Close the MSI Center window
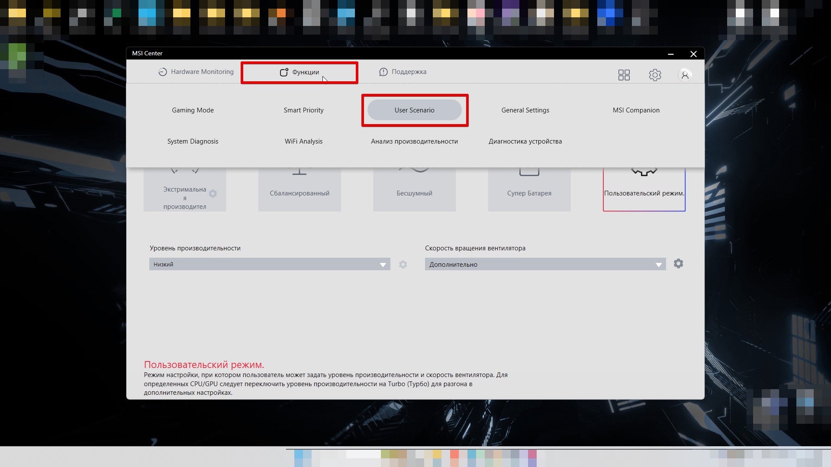Image resolution: width=831 pixels, height=467 pixels. (693, 54)
